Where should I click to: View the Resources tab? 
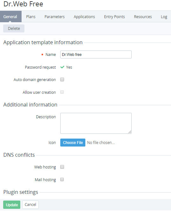click(143, 17)
